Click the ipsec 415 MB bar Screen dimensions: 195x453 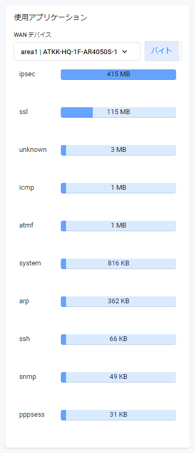pyautogui.click(x=118, y=75)
